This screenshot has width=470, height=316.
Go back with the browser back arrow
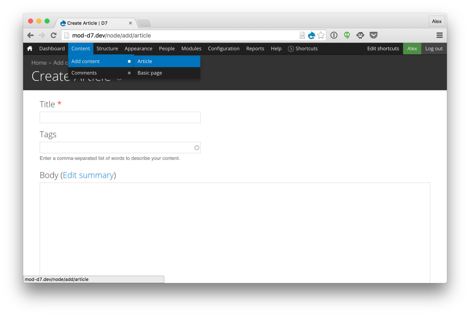[31, 35]
